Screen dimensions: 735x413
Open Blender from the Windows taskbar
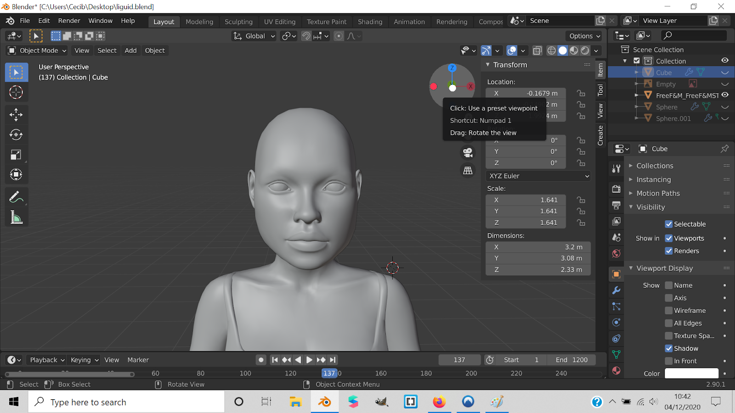click(x=325, y=402)
